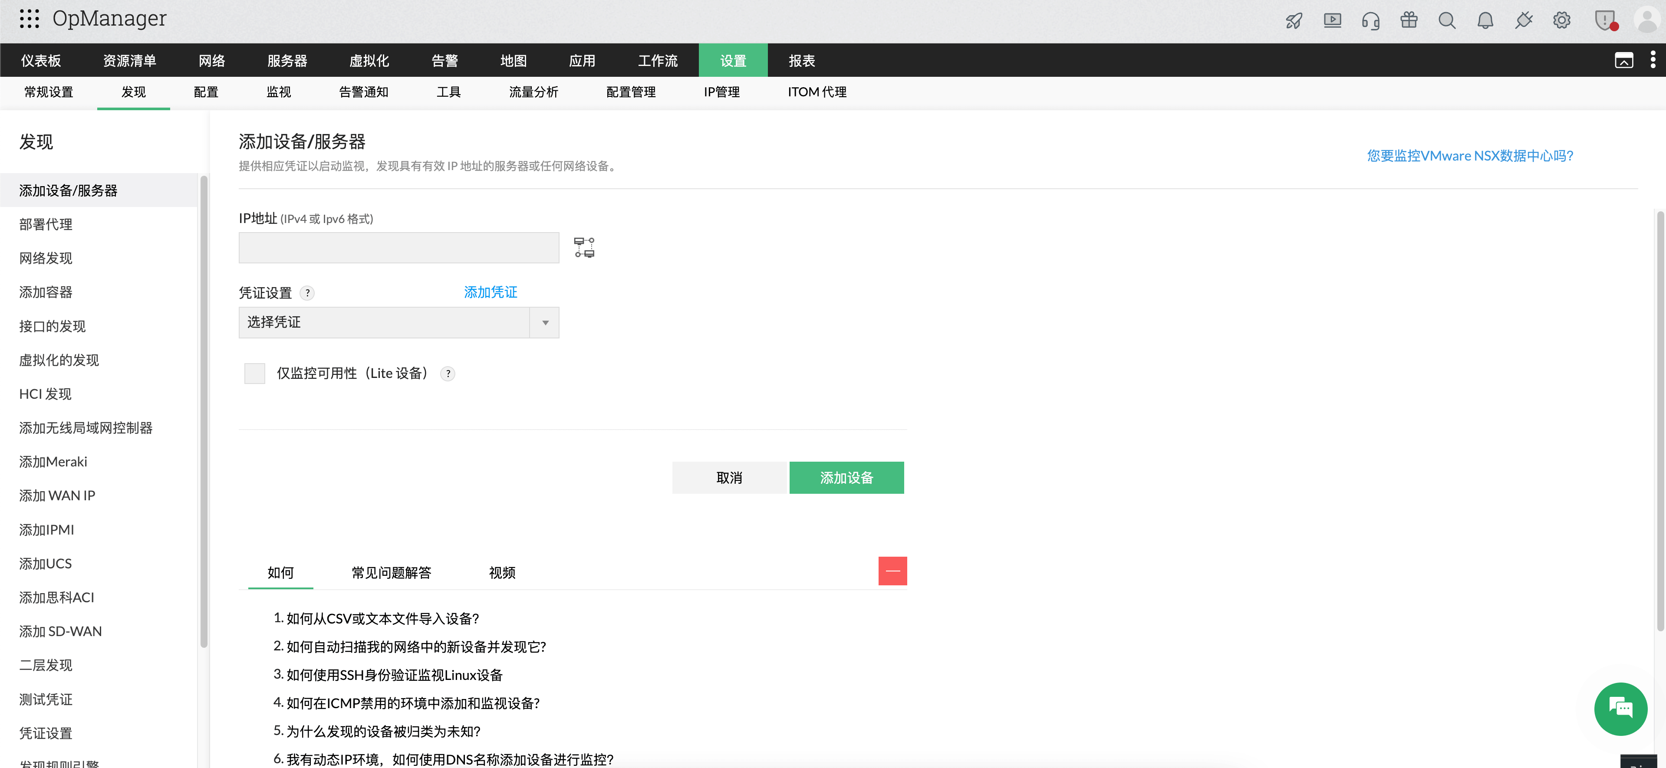Open the 选择凭证 dropdown
1666x768 pixels.
(x=398, y=322)
